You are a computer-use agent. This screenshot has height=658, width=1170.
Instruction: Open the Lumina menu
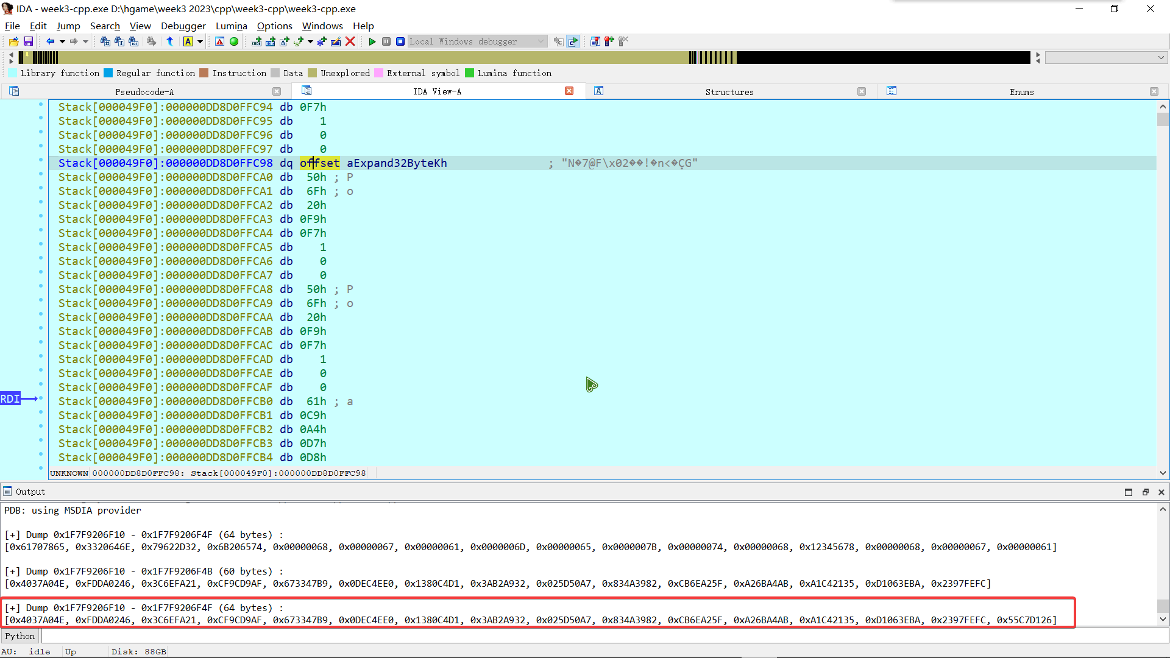click(232, 26)
